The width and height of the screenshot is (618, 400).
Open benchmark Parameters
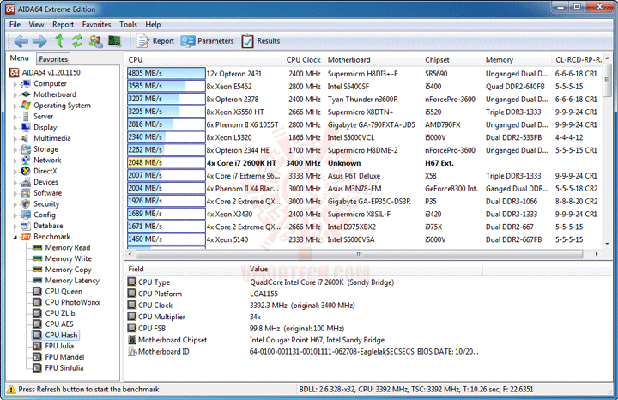(x=208, y=41)
